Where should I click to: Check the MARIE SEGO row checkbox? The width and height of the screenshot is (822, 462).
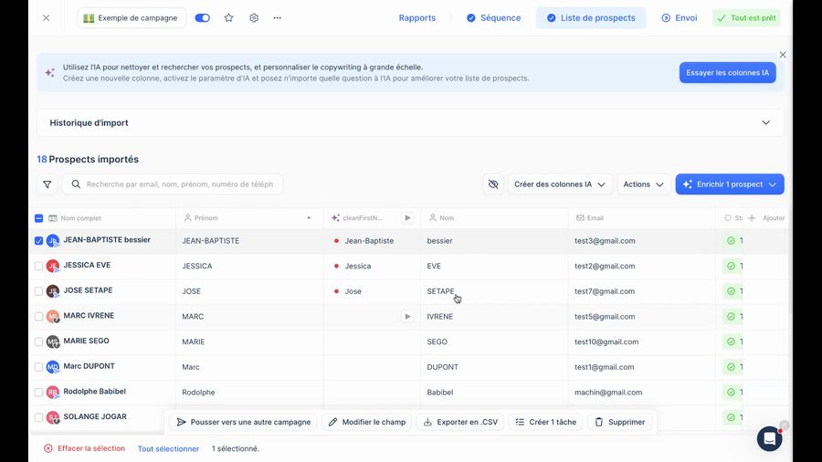38,341
